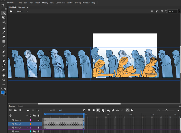Switch to the Output tab
Viewport: 181px width, 133px height.
pos(20,106)
